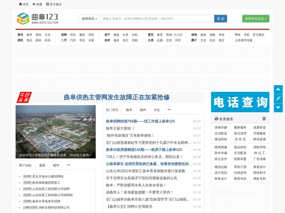Click the search keyword input field
This screenshot has width=285, height=213.
157,19
